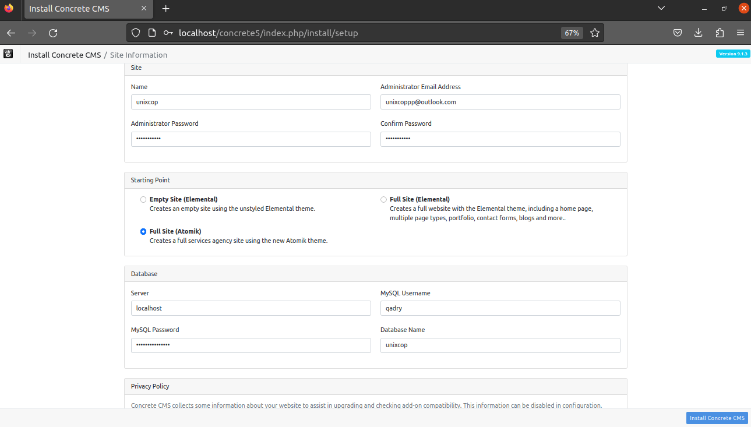Select Full Site (Atomik) radio option
Image resolution: width=751 pixels, height=427 pixels.
coord(143,231)
